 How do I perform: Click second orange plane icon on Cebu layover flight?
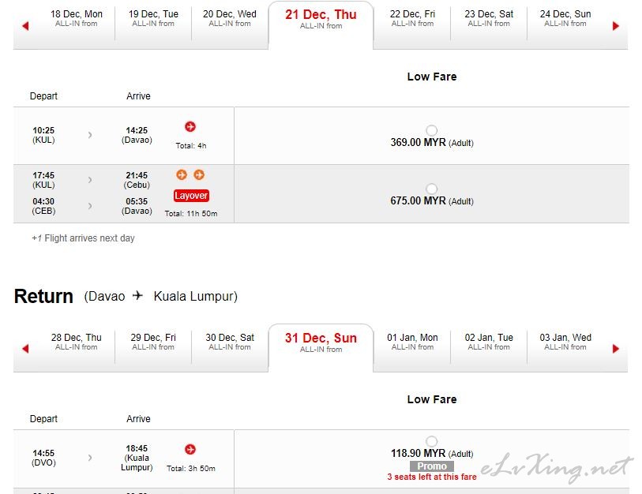click(x=199, y=174)
